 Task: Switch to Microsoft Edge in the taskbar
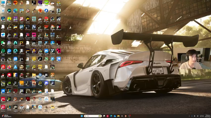111,116
